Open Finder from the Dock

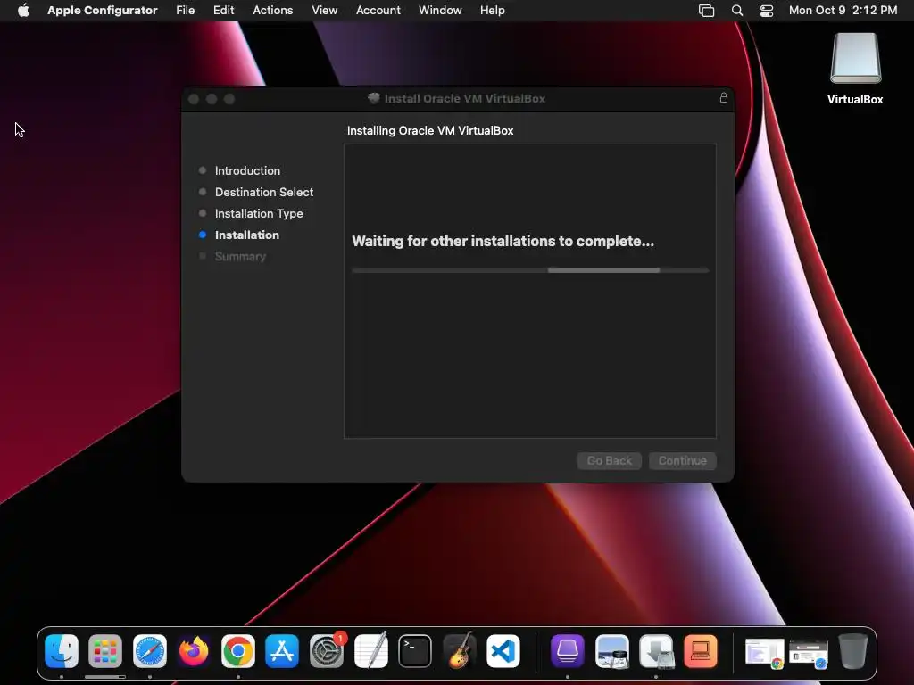pyautogui.click(x=62, y=650)
